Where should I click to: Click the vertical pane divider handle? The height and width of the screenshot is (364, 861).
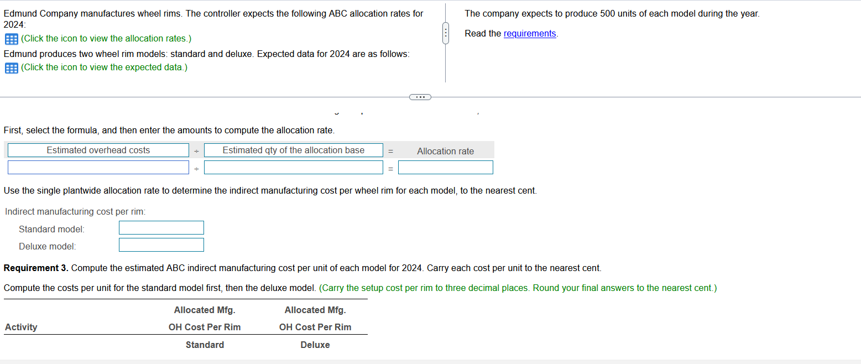coord(445,34)
